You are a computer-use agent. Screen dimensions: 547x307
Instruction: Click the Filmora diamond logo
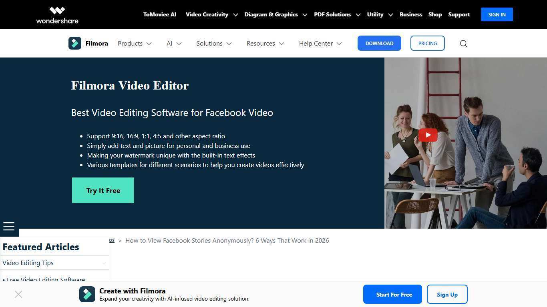click(74, 43)
